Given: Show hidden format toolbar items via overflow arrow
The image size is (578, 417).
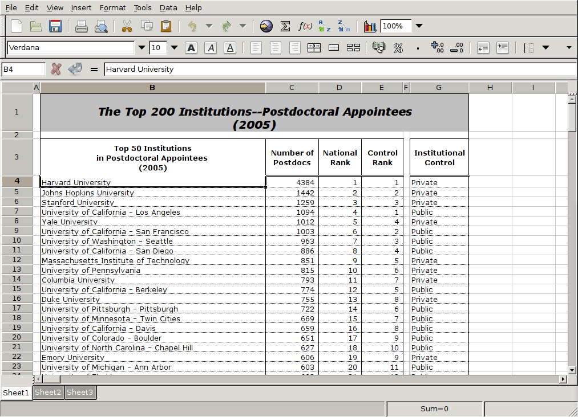Looking at the screenshot, I should tap(569, 47).
